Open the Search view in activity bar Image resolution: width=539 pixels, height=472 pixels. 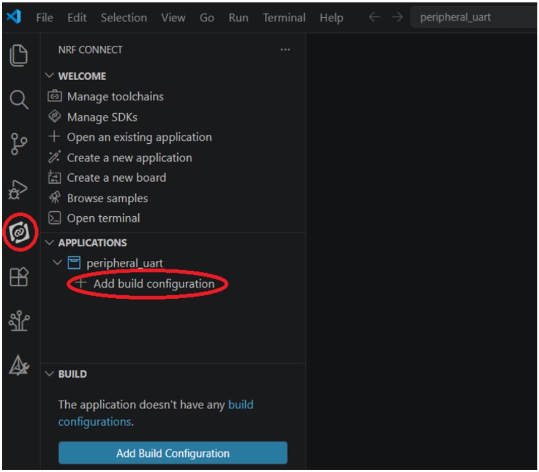pos(18,100)
